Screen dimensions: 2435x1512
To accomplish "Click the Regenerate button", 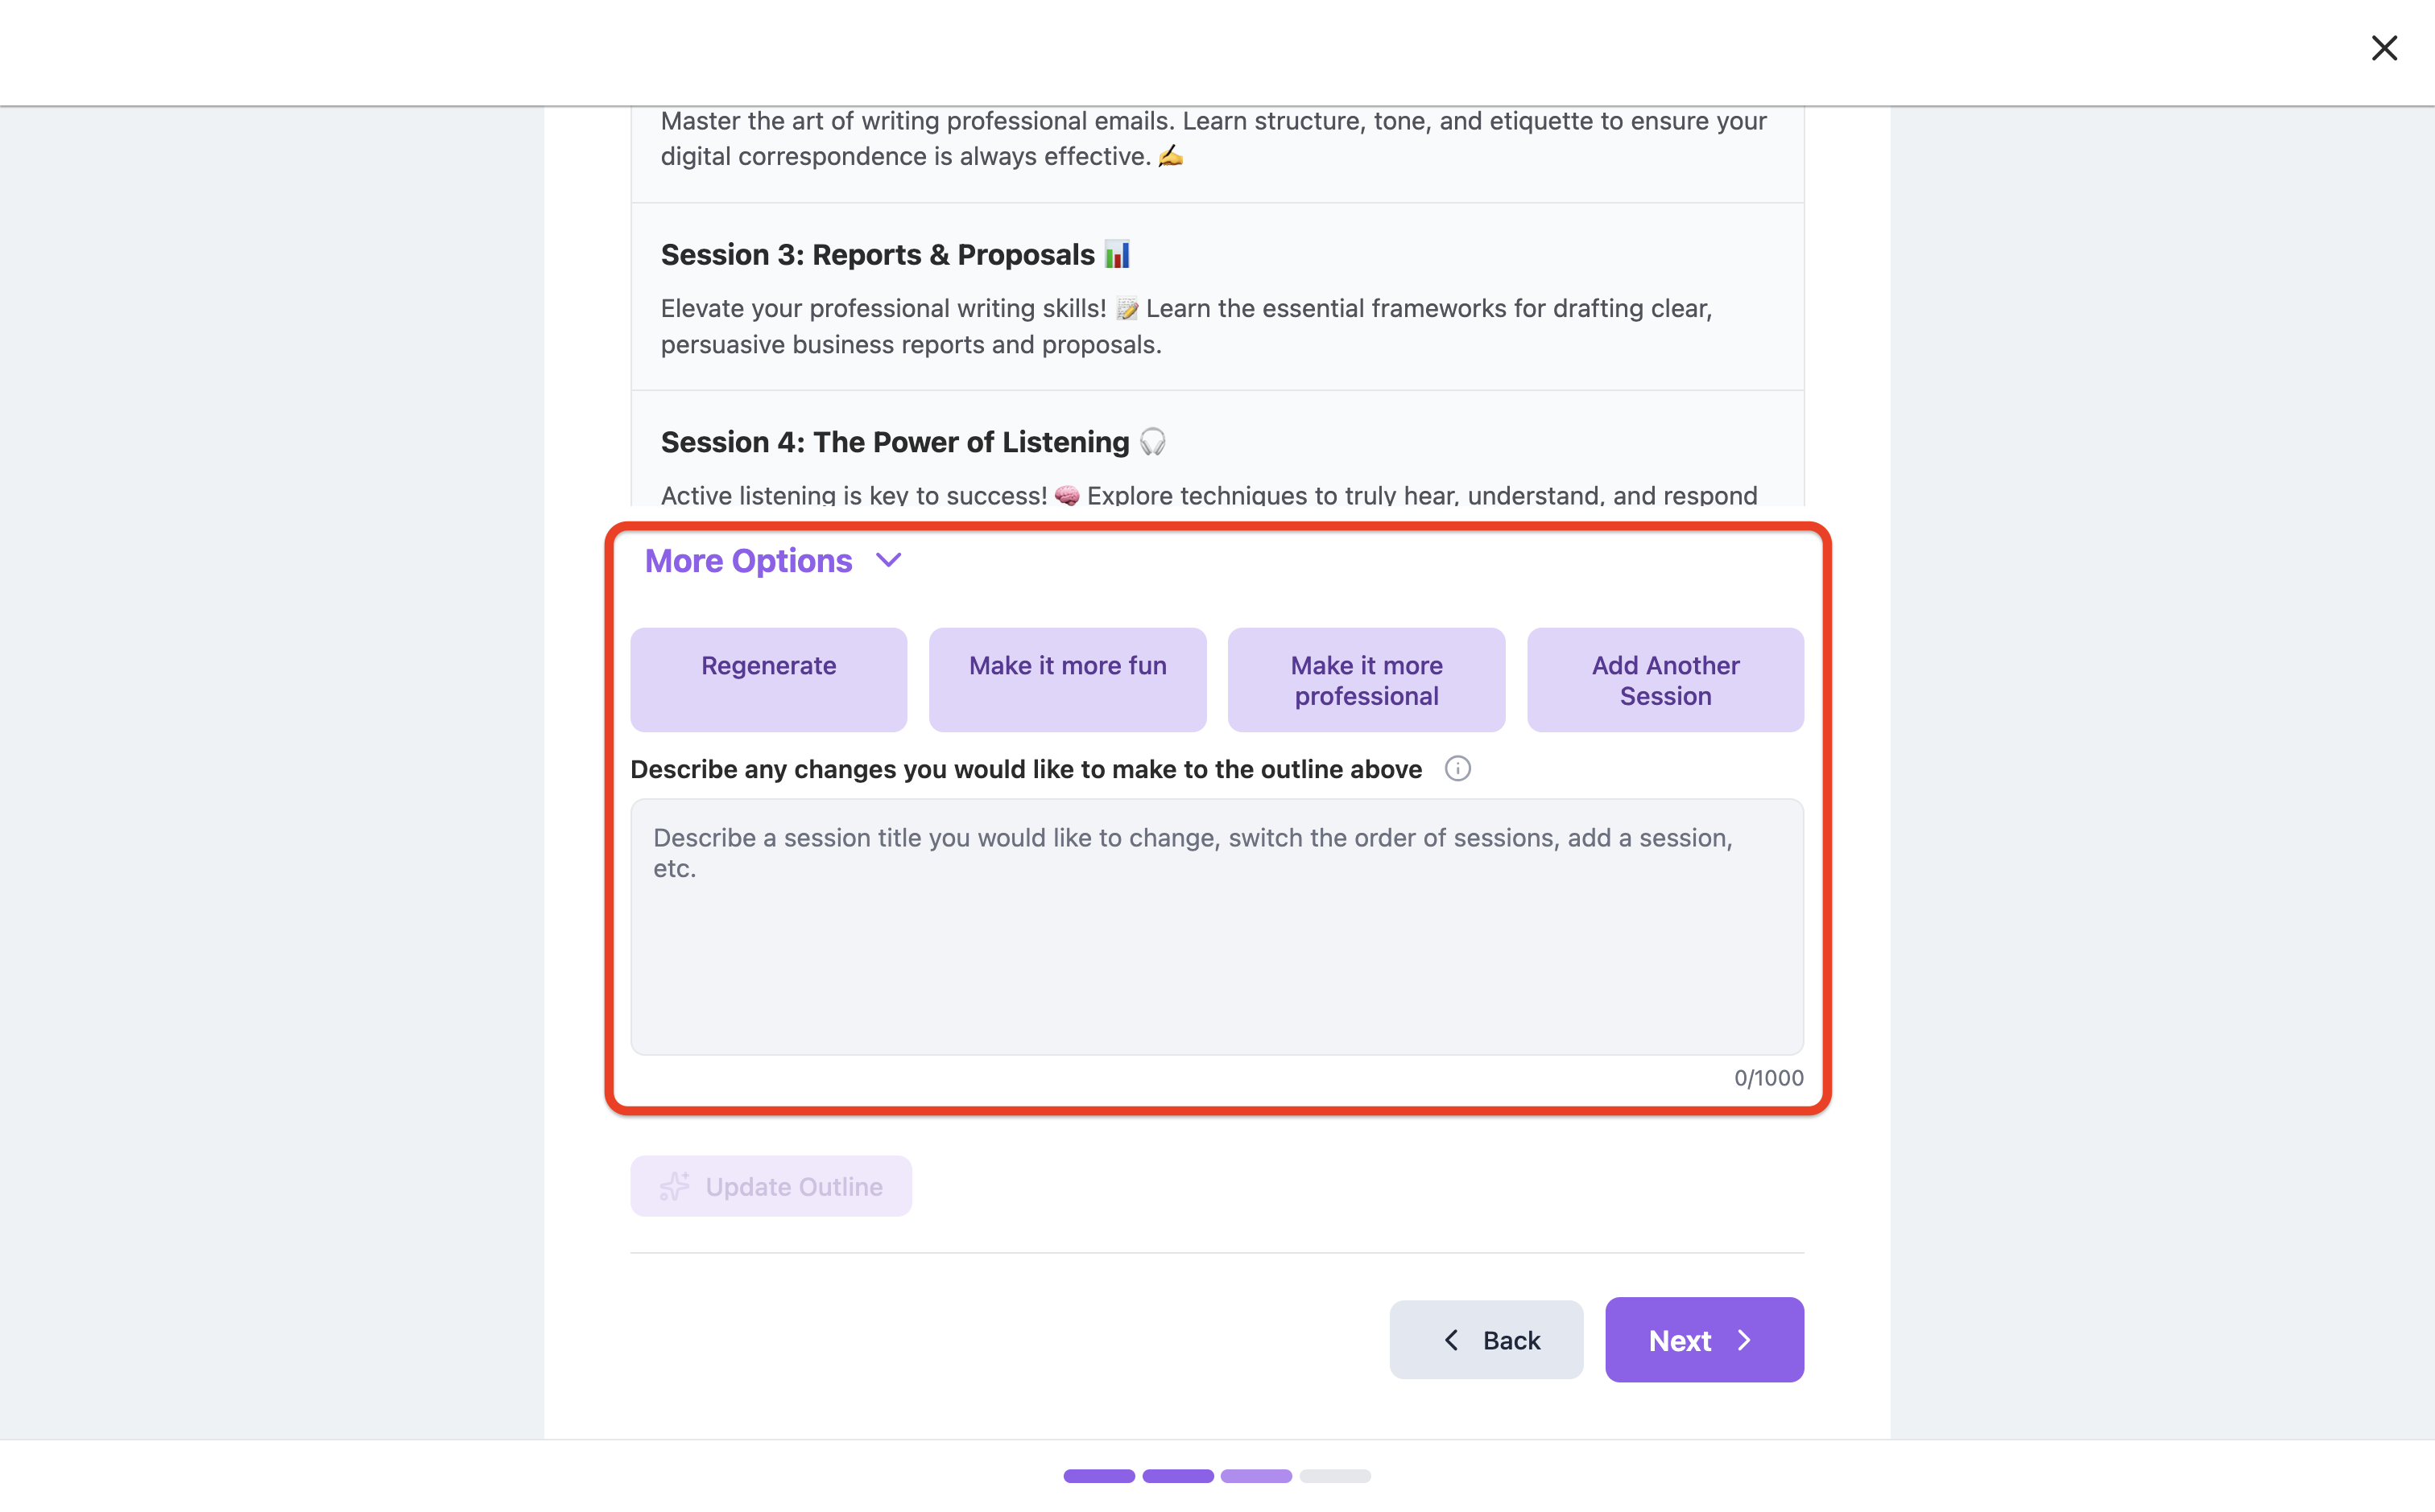I will click(768, 680).
